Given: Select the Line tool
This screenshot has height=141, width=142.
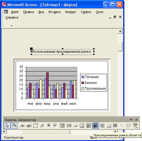Looking at the screenshot, I should click(x=122, y=126).
